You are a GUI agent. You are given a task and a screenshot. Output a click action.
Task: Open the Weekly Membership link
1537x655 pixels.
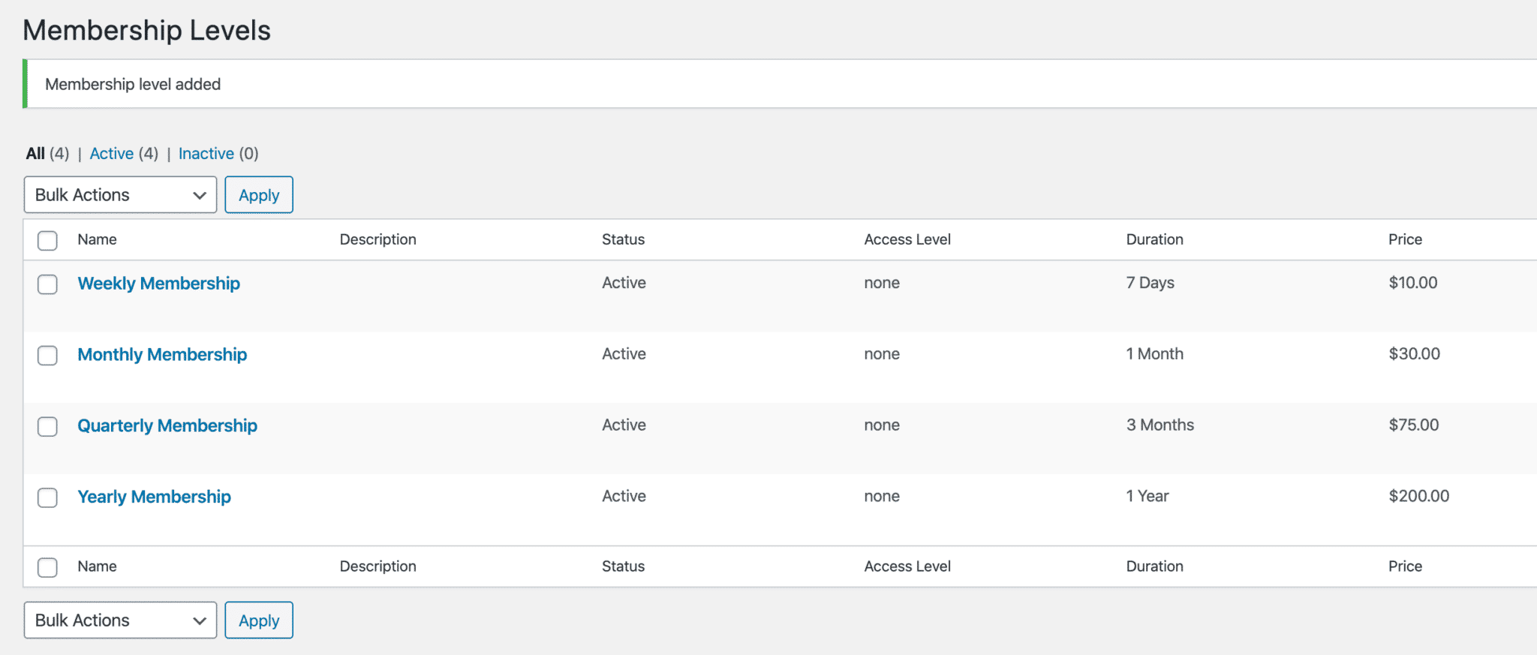(158, 284)
